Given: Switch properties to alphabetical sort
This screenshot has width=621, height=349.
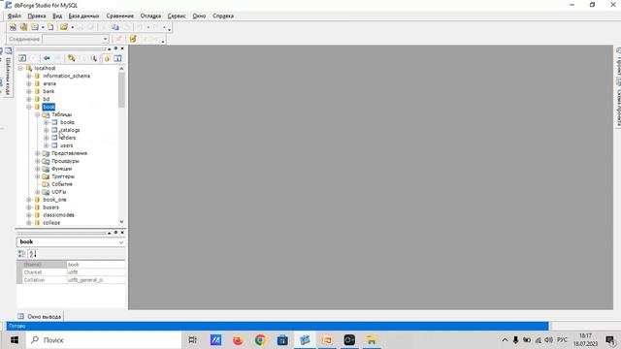Looking at the screenshot, I should tap(33, 254).
